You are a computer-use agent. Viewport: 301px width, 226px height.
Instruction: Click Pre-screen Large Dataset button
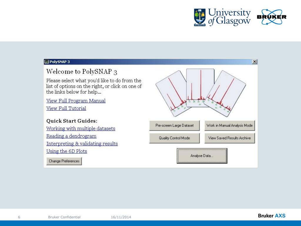[x=175, y=125]
